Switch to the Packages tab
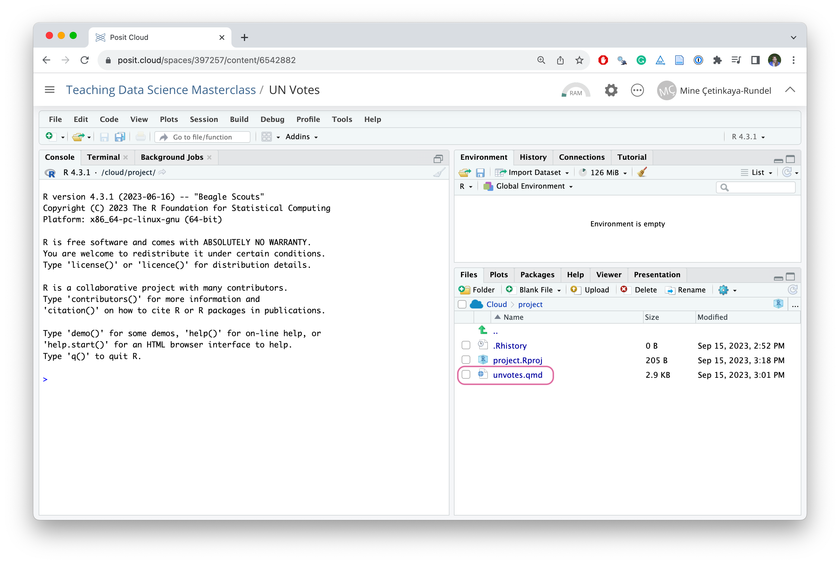Viewport: 840px width, 564px height. [537, 275]
